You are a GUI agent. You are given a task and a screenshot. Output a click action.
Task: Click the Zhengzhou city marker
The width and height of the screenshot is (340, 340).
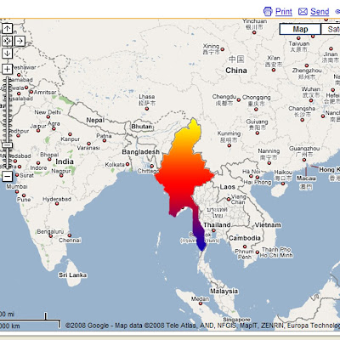[307, 65]
